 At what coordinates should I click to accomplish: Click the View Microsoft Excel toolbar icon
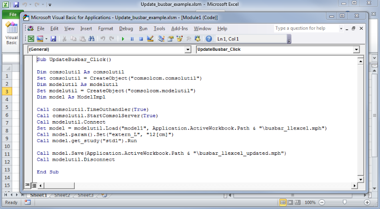[x=30, y=39]
